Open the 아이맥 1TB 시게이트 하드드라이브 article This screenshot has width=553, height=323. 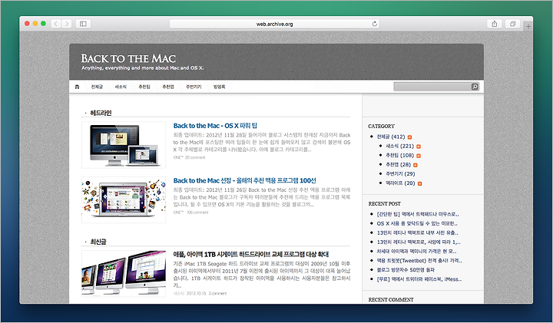tap(250, 254)
